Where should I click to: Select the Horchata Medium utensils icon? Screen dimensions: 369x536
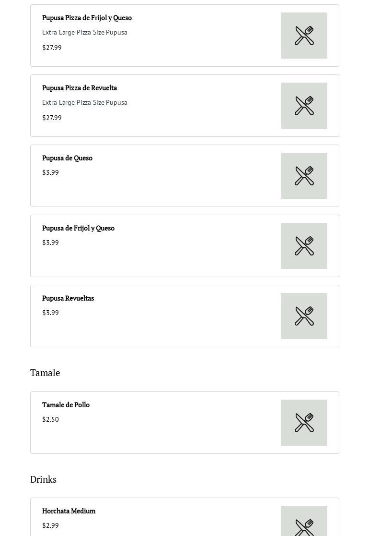(304, 524)
